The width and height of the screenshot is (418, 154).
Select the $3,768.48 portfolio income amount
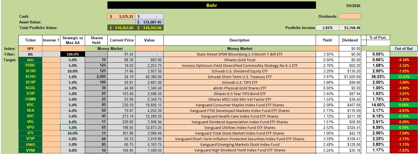[x=350, y=28]
